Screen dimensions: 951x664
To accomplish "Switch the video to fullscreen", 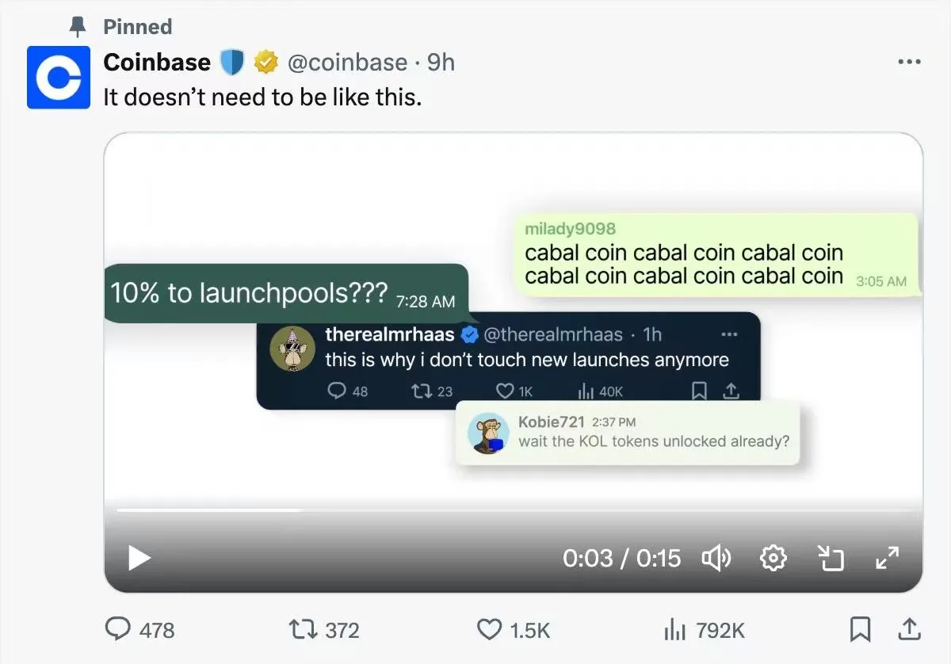I will [x=888, y=558].
